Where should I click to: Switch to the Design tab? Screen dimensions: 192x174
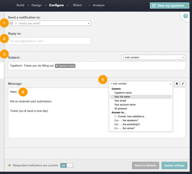tap(36, 5)
